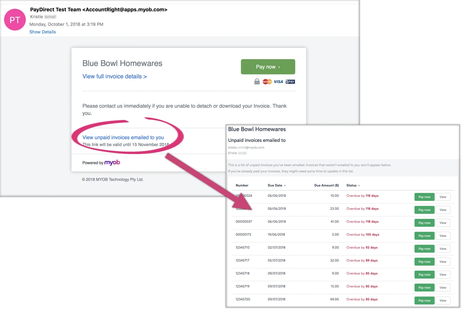Viewport: 462px width, 310px height.
Task: Click invoice number 00000037
Action: (244, 222)
